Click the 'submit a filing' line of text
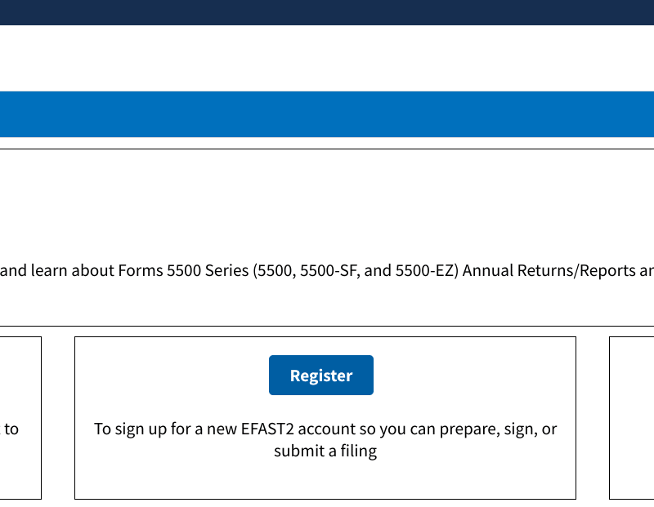The image size is (654, 507). click(x=325, y=451)
